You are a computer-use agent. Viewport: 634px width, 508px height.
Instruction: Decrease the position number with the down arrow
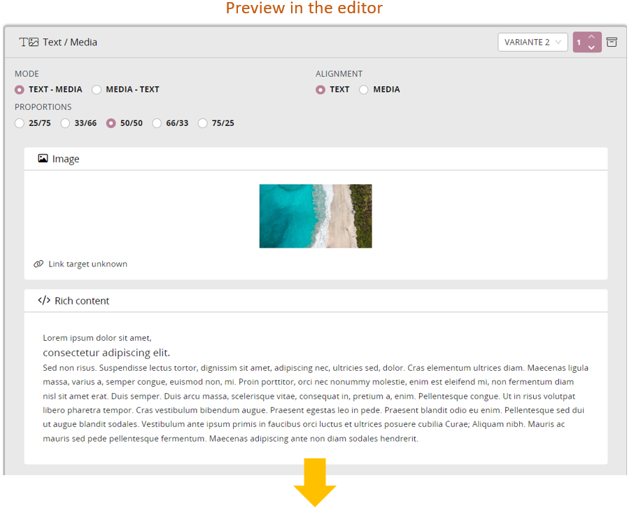591,48
